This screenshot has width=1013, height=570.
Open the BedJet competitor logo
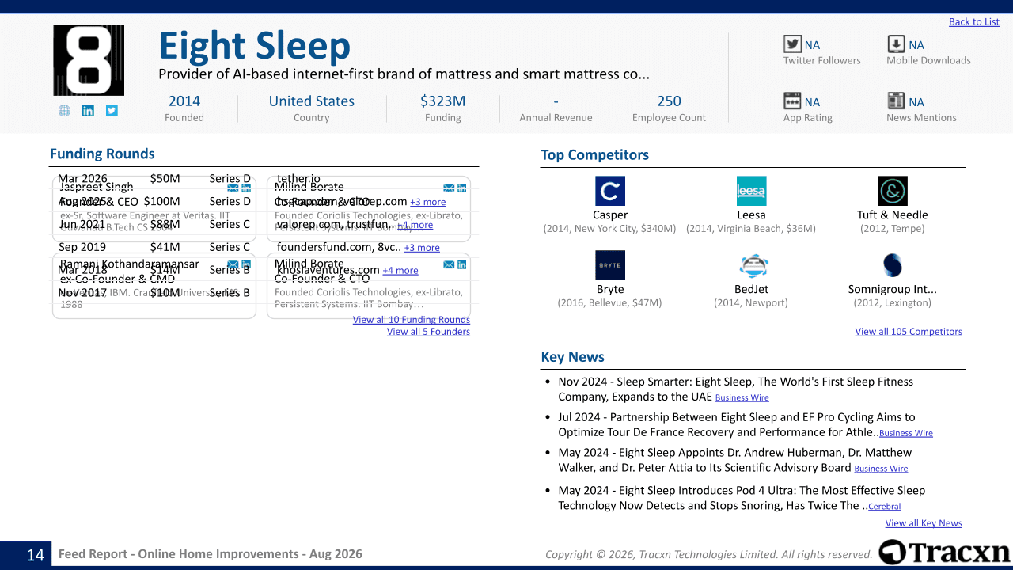pyautogui.click(x=751, y=265)
